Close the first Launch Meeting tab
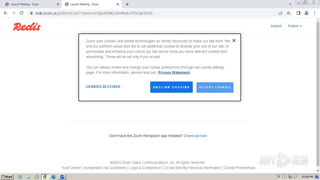The height and width of the screenshot is (180, 320). click(58, 4)
